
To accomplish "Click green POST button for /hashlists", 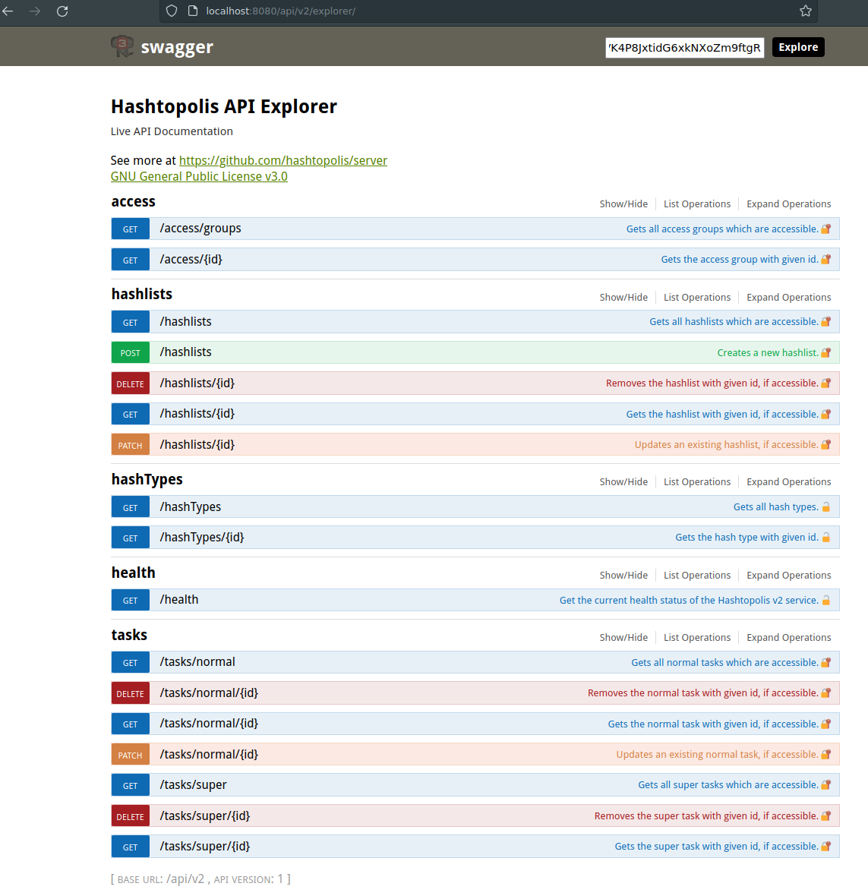I will pyautogui.click(x=131, y=352).
